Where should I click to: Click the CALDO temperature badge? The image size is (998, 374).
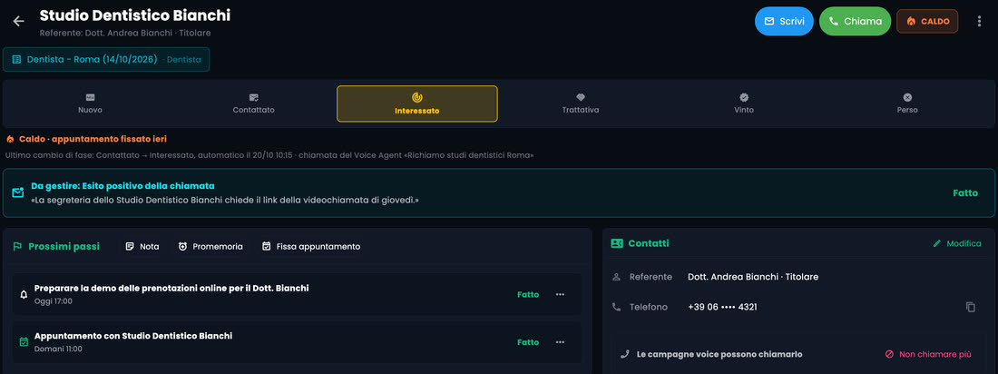(927, 21)
